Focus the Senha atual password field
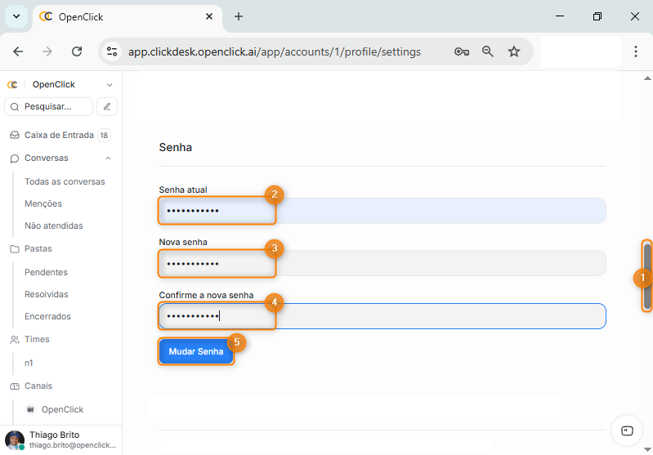This screenshot has width=653, height=455. [x=382, y=211]
